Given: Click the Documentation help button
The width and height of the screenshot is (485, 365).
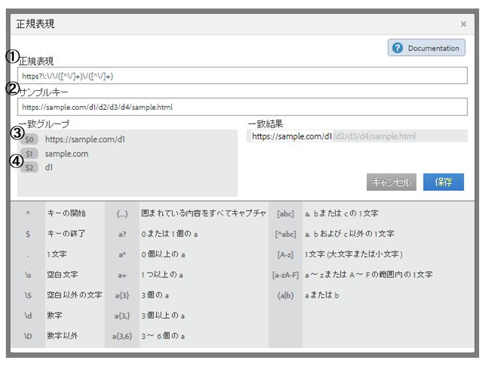Looking at the screenshot, I should coord(427,48).
